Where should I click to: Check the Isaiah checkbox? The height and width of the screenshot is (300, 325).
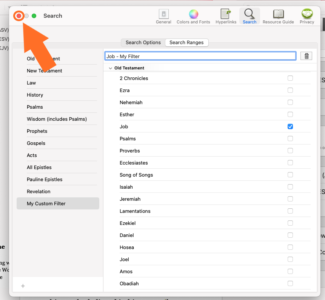point(290,187)
